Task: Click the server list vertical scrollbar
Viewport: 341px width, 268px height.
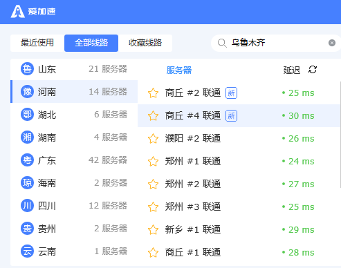Action: coord(340,135)
